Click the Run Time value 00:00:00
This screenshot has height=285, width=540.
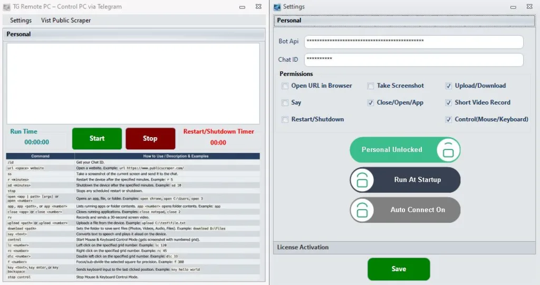36,142
